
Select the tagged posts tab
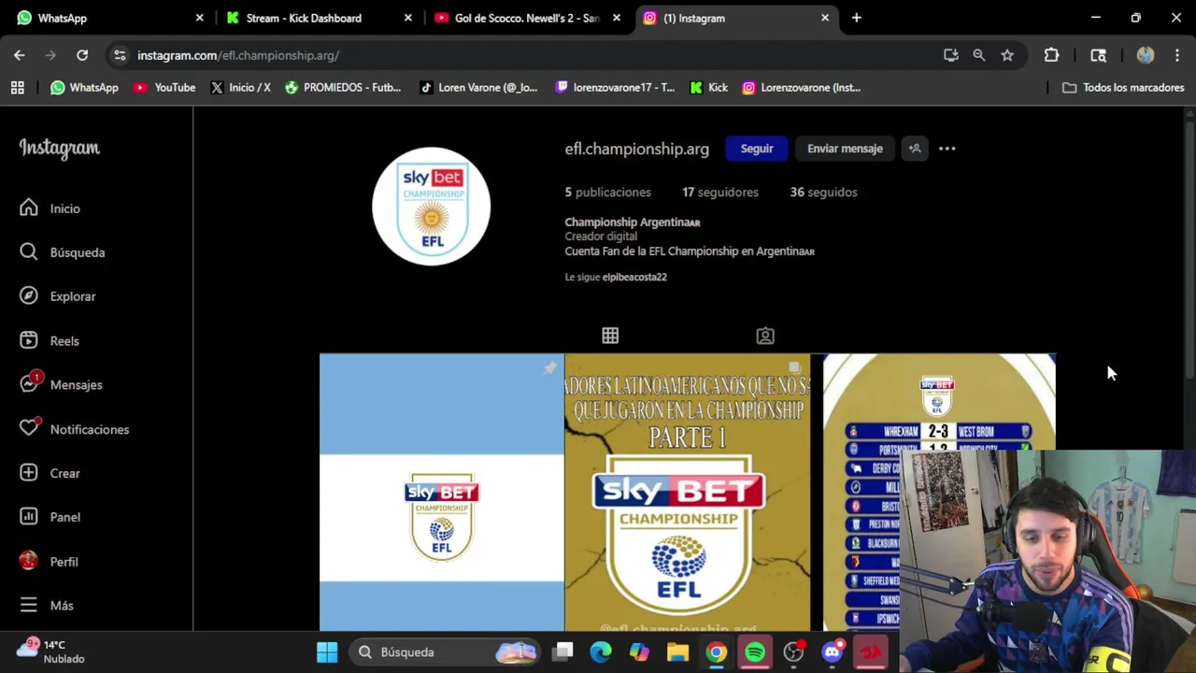(x=765, y=336)
